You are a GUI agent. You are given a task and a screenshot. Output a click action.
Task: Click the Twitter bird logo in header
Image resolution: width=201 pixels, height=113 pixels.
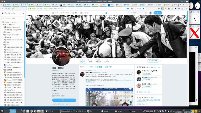pos(106,13)
